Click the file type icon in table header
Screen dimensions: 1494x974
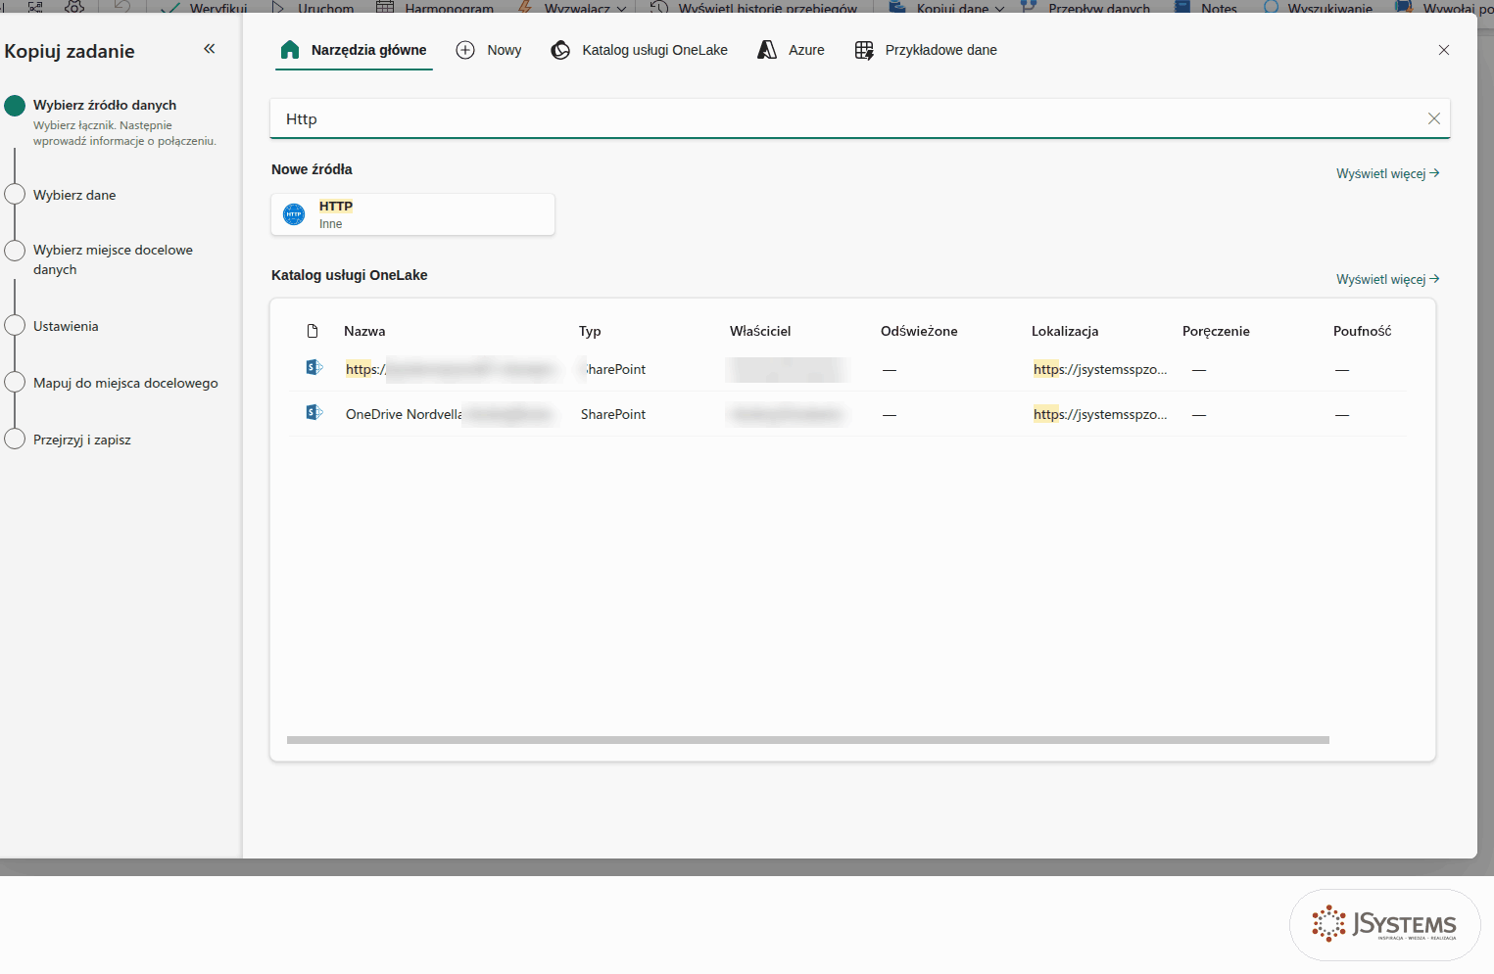point(313,331)
